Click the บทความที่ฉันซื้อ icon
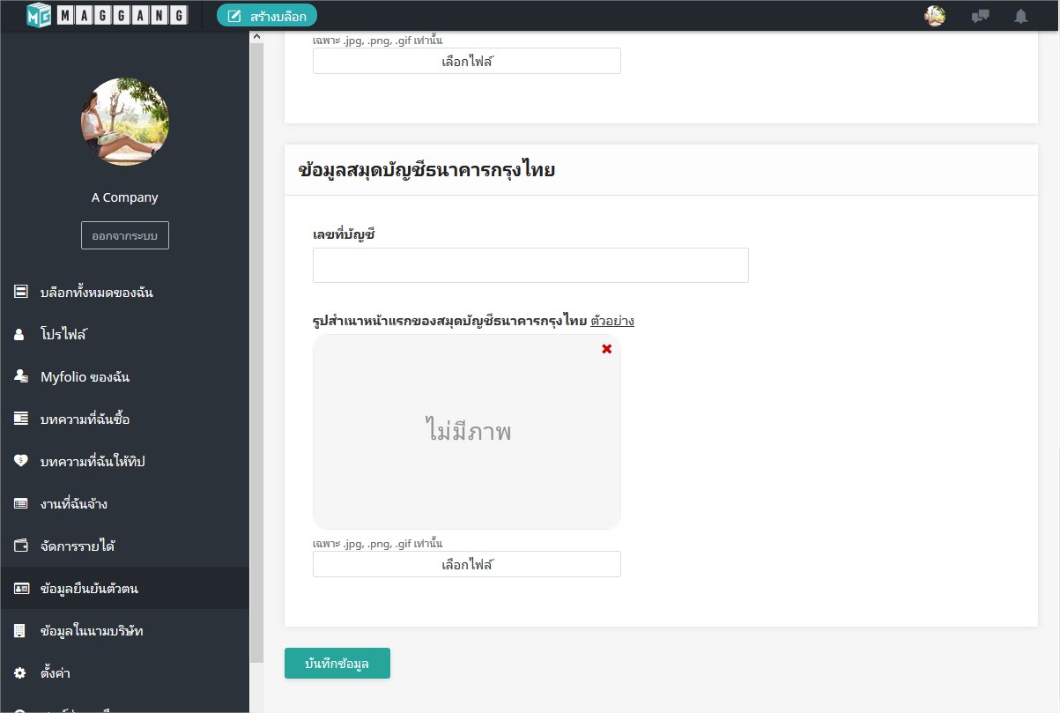 pyautogui.click(x=20, y=419)
